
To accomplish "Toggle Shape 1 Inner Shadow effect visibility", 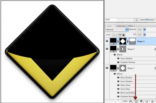I will tap(118, 81).
